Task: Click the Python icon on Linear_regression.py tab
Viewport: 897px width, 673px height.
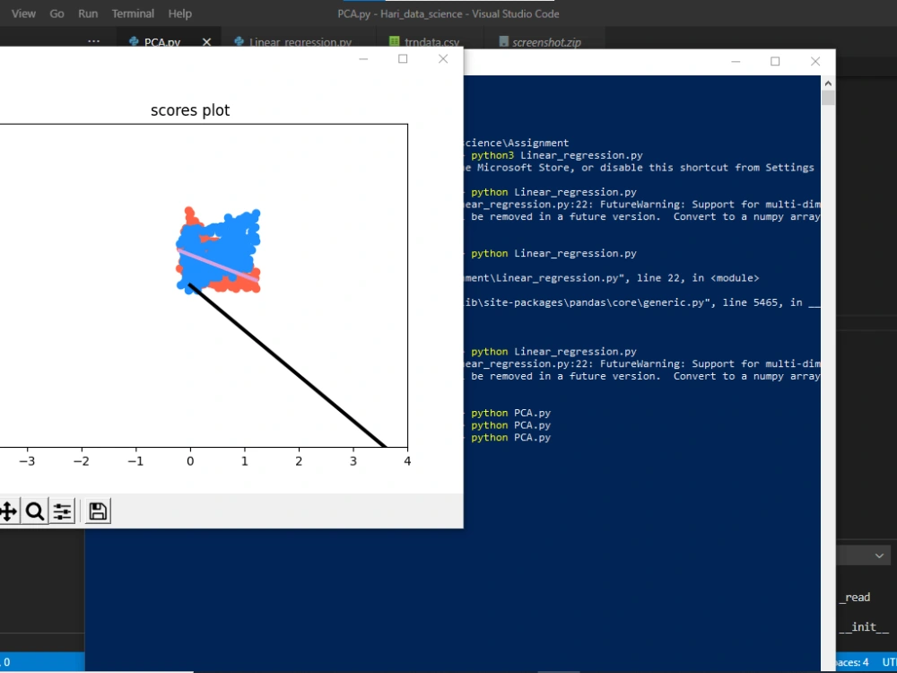Action: point(239,41)
